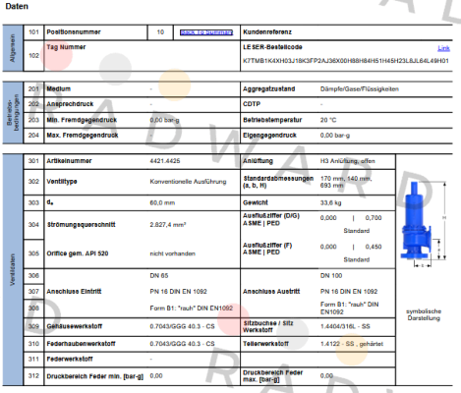
Task: Click the blue safety valve illustration
Action: 416,220
